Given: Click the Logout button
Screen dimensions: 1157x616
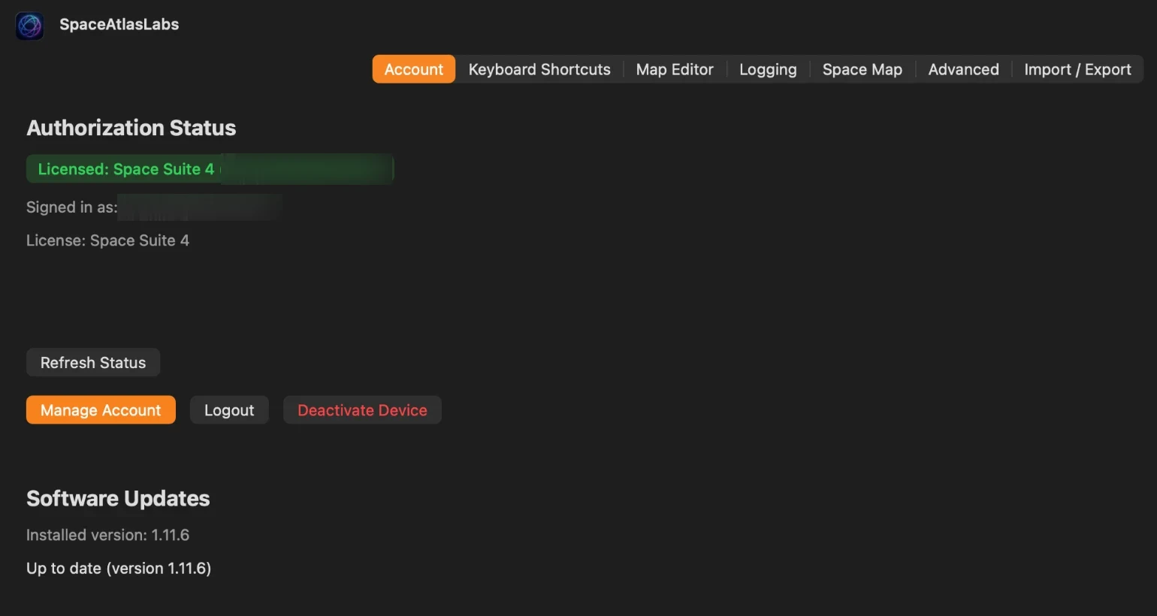Looking at the screenshot, I should click(x=229, y=410).
